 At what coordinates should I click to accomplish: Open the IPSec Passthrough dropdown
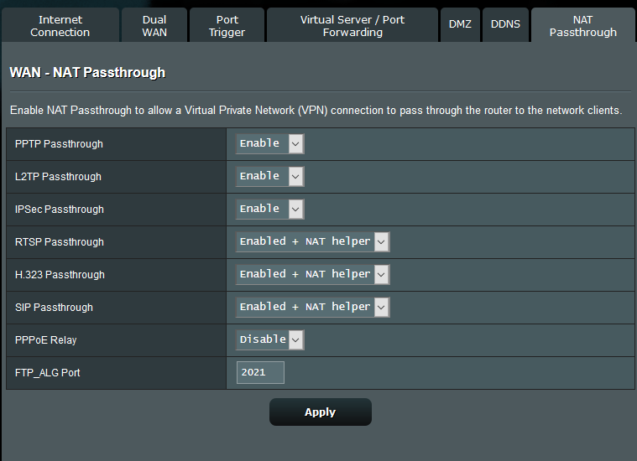[x=269, y=209]
